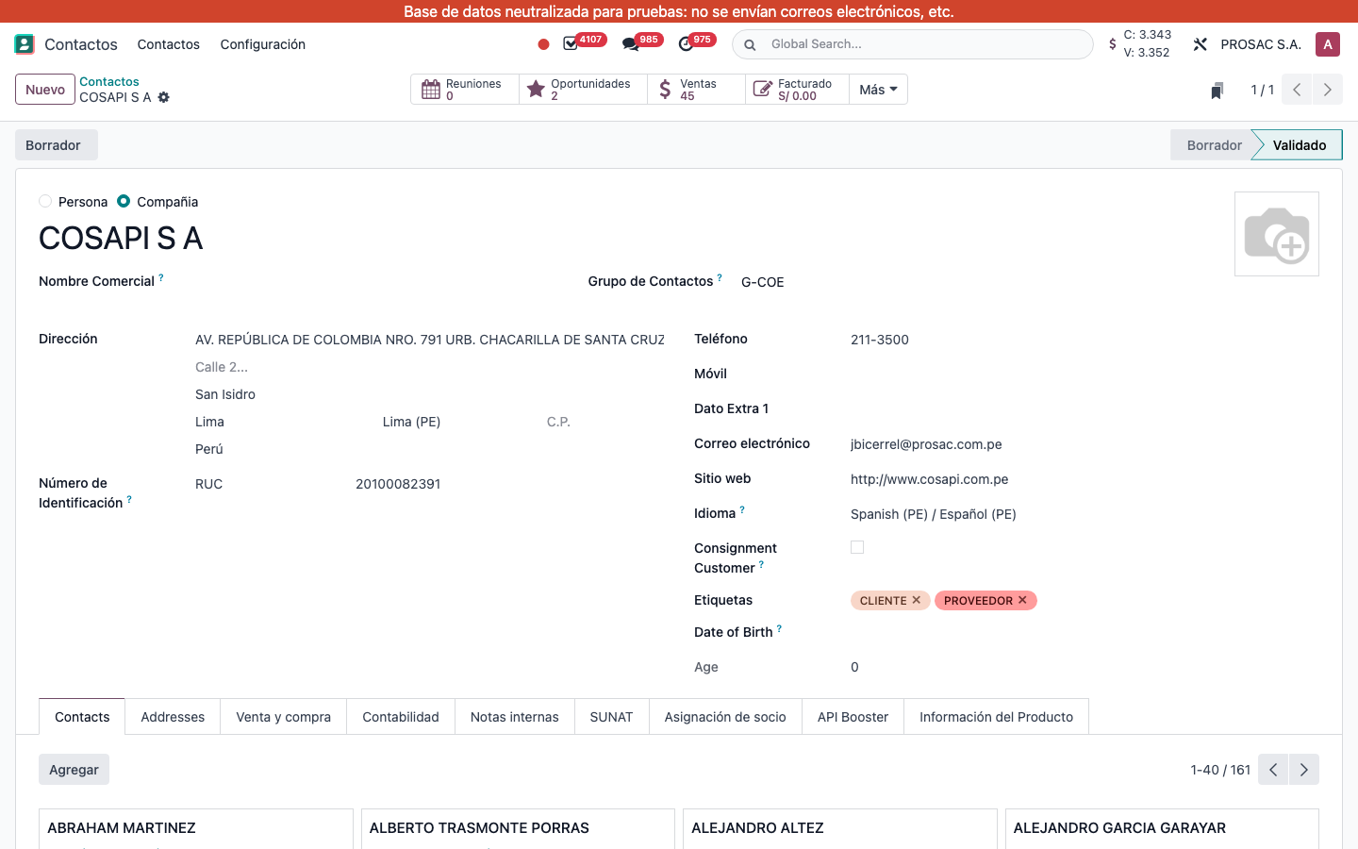Open the Contactos menu item
1358x849 pixels.
click(168, 44)
